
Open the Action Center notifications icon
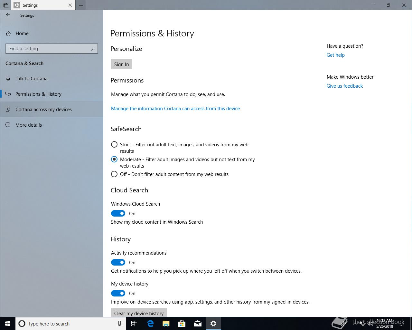pyautogui.click(x=402, y=324)
